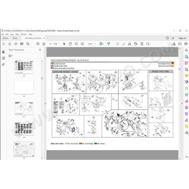Open the Page Thumbnails pane icon
This screenshot has width=189, height=189.
(x=3, y=58)
